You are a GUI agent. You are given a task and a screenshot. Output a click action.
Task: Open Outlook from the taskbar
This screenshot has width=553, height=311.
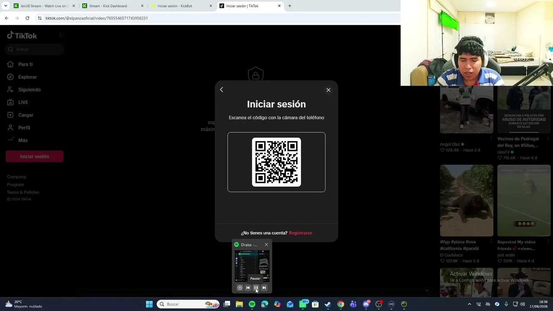(290, 304)
